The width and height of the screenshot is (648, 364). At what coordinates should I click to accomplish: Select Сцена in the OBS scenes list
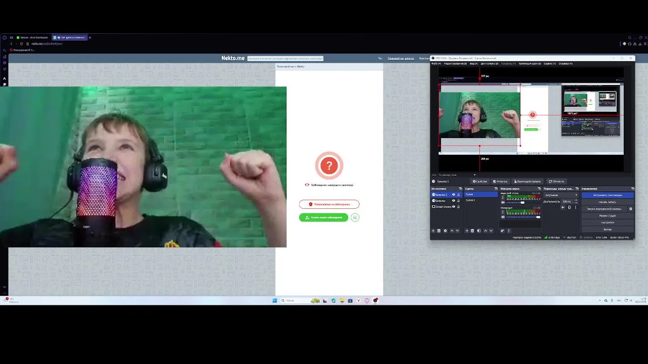coord(481,194)
